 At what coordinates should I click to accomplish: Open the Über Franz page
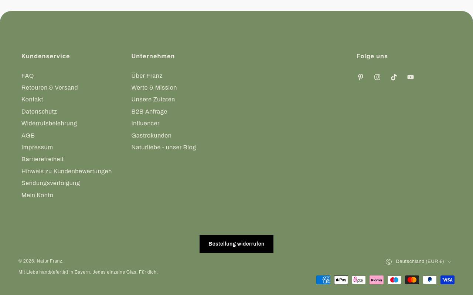(147, 76)
